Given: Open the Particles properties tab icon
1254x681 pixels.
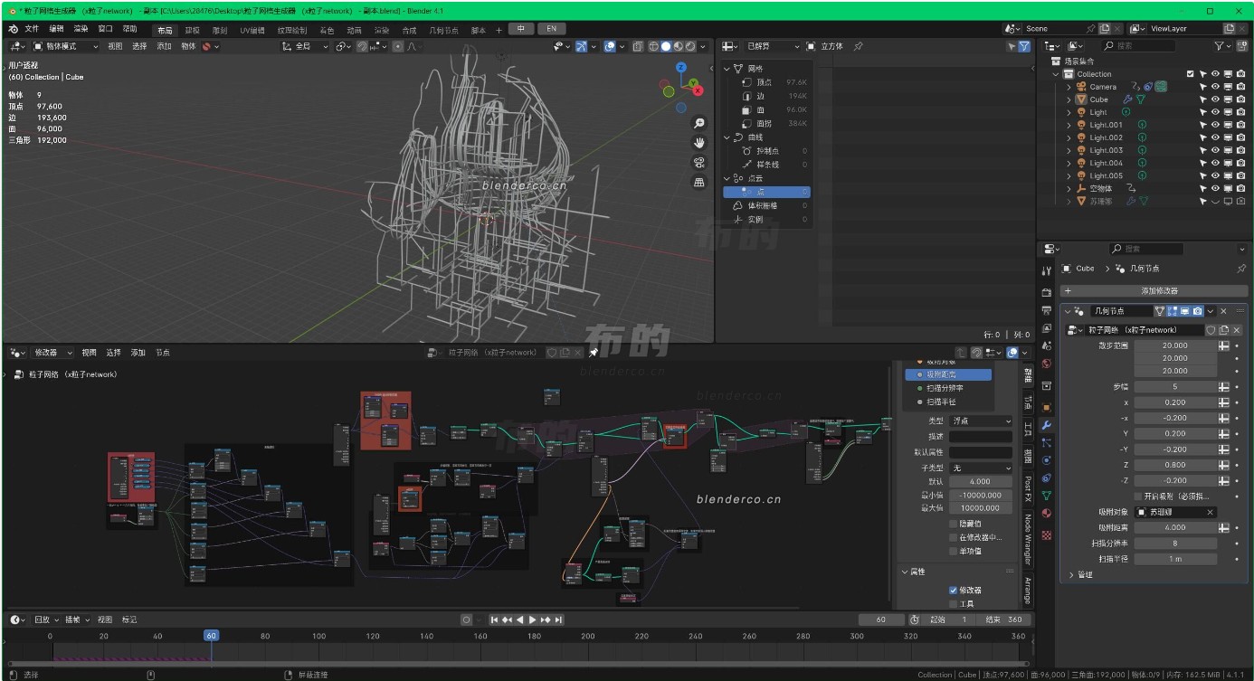Looking at the screenshot, I should pyautogui.click(x=1047, y=443).
